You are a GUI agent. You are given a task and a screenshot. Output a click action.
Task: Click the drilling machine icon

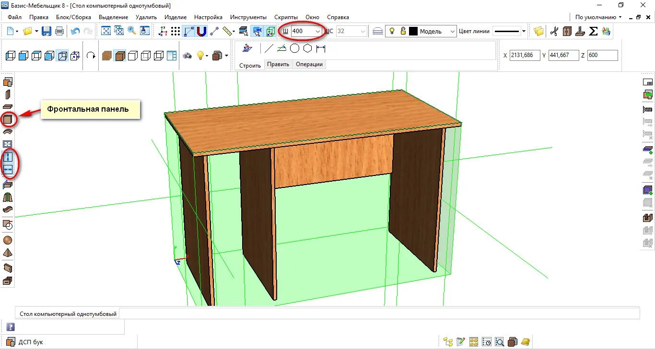click(x=580, y=31)
